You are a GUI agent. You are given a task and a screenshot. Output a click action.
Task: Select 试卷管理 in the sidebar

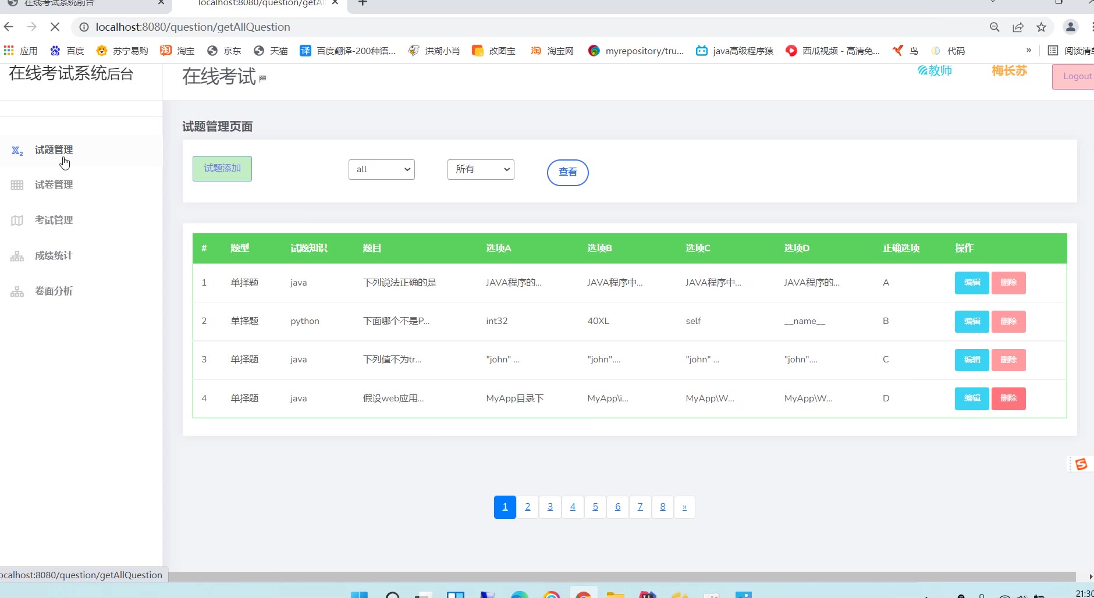coord(54,185)
